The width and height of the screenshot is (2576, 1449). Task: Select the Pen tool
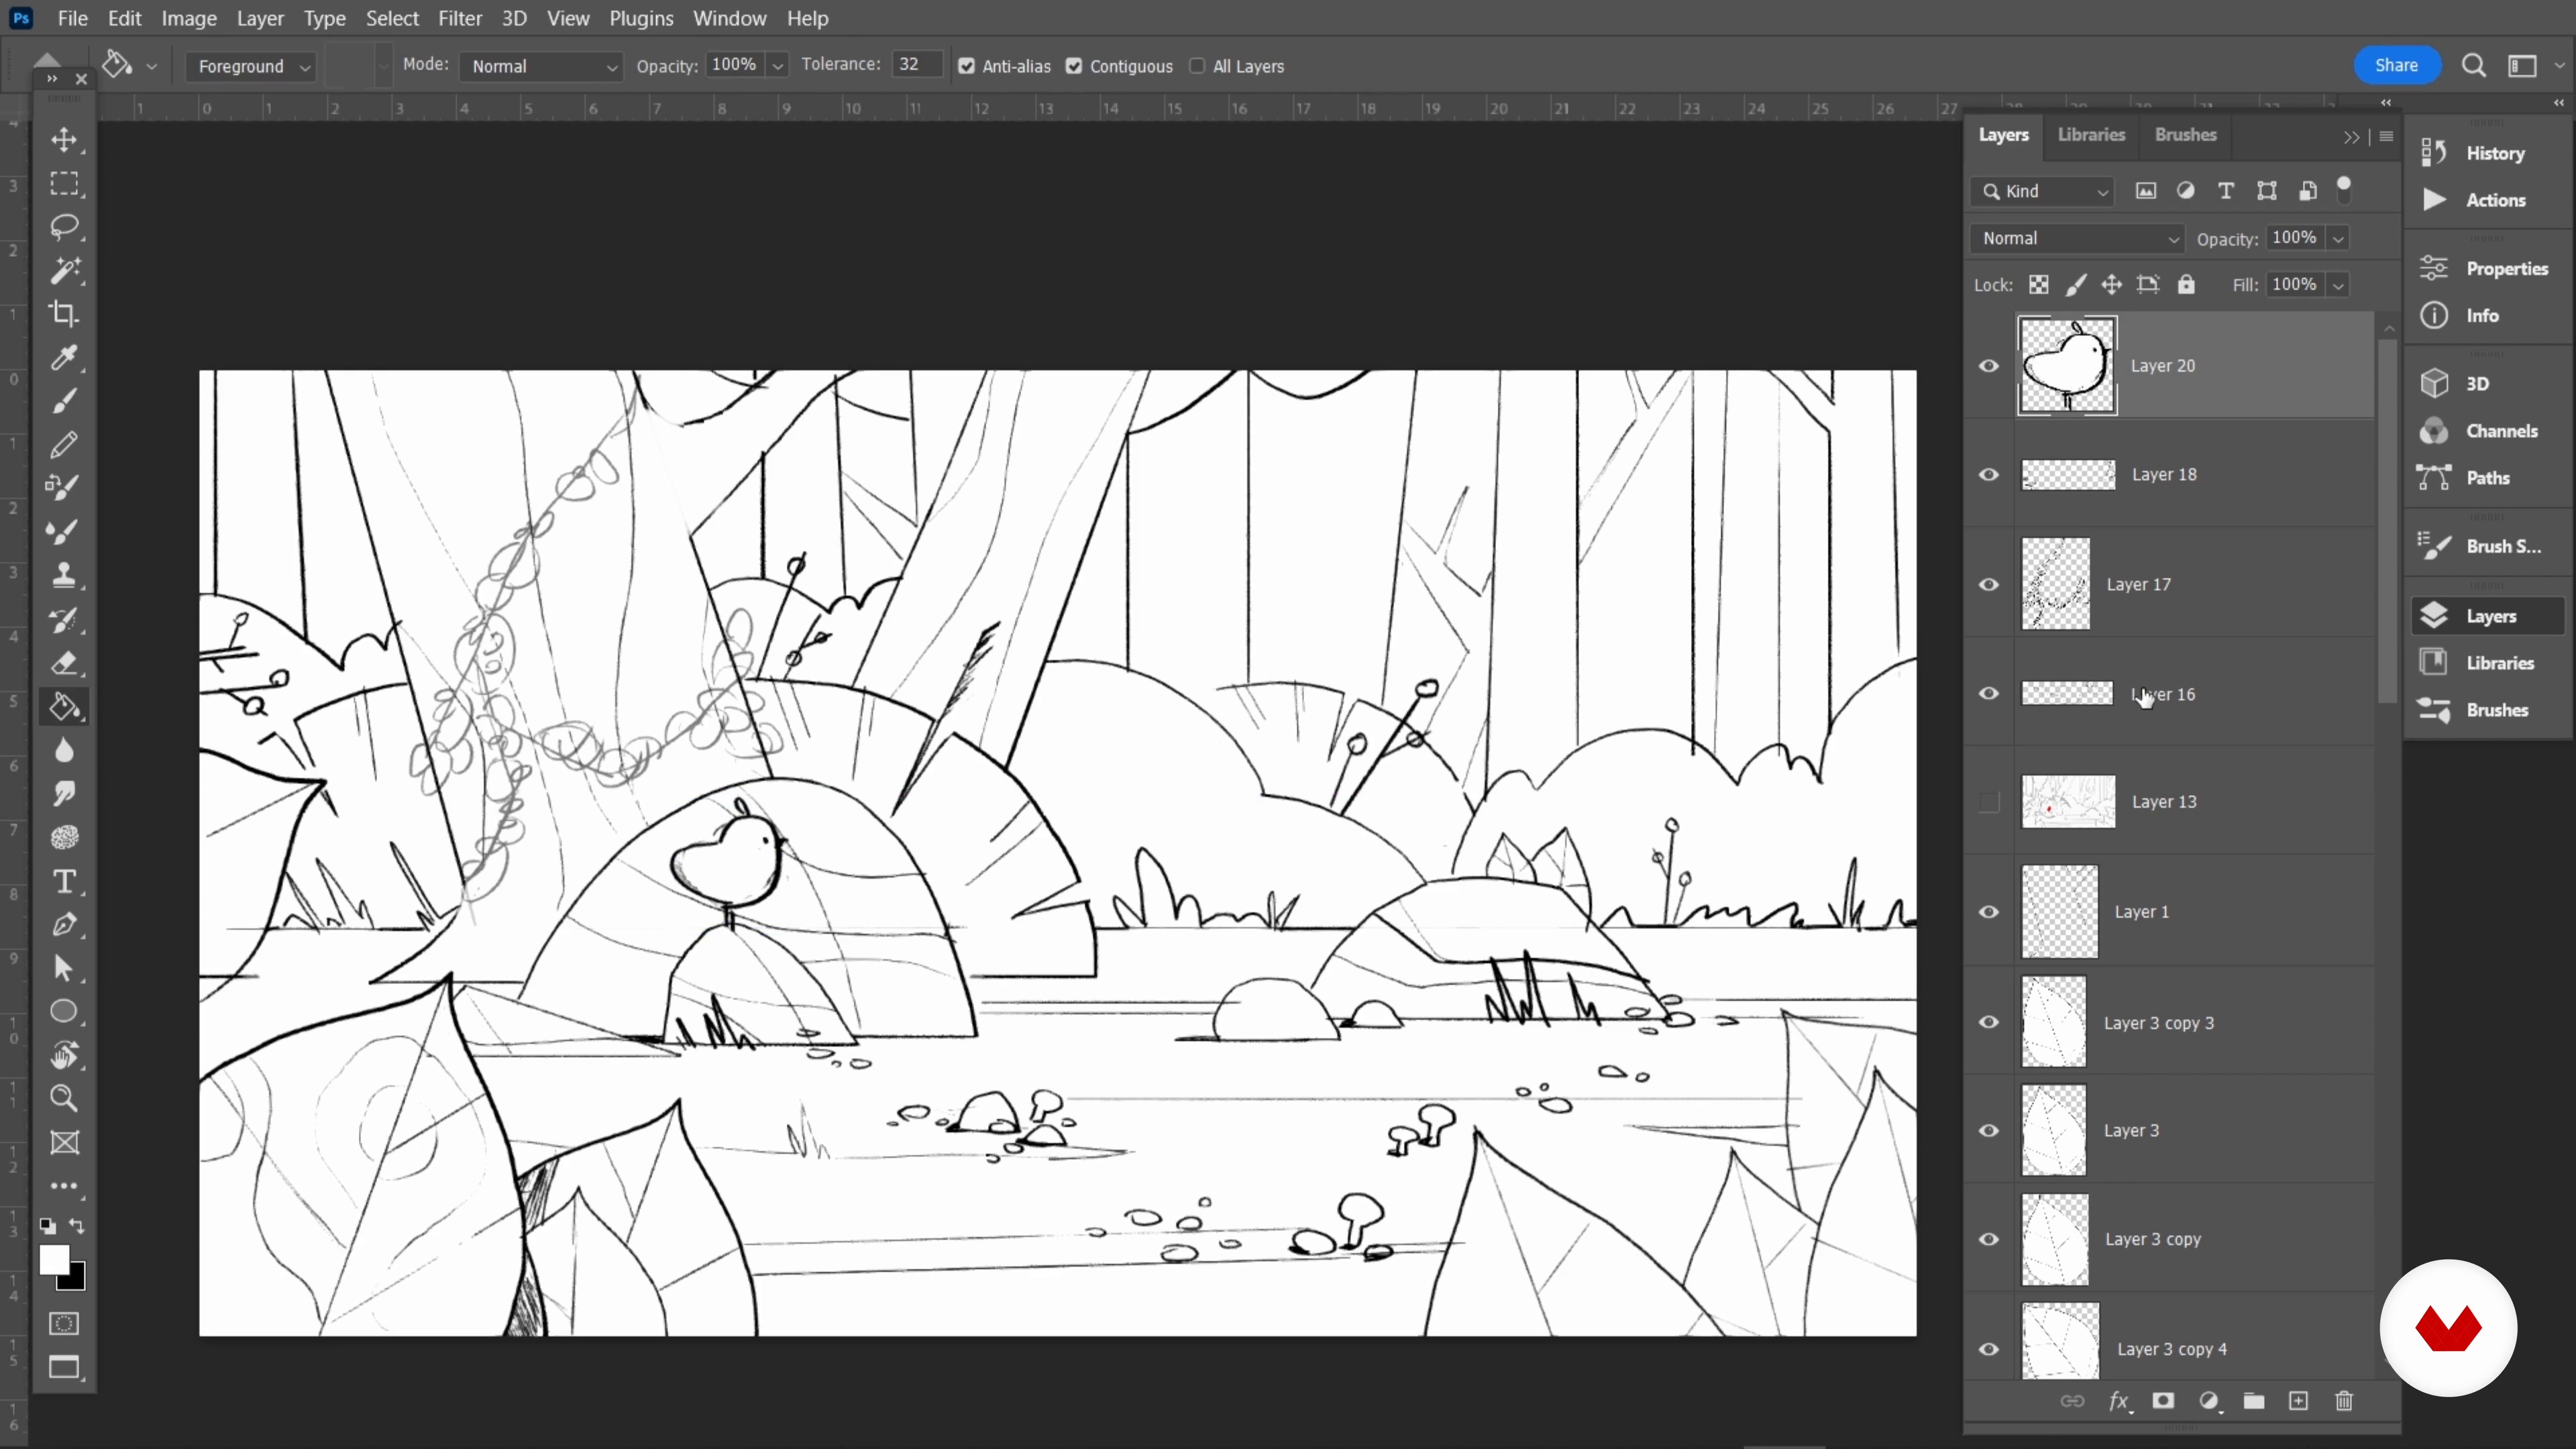tap(65, 925)
